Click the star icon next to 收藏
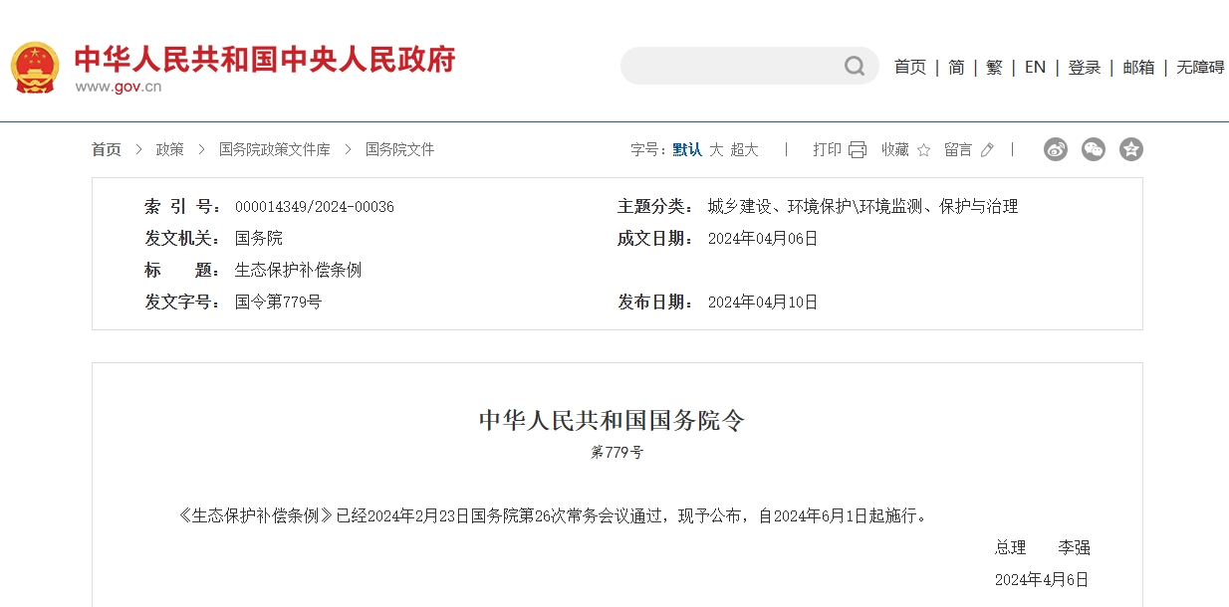The image size is (1229, 607). [923, 150]
